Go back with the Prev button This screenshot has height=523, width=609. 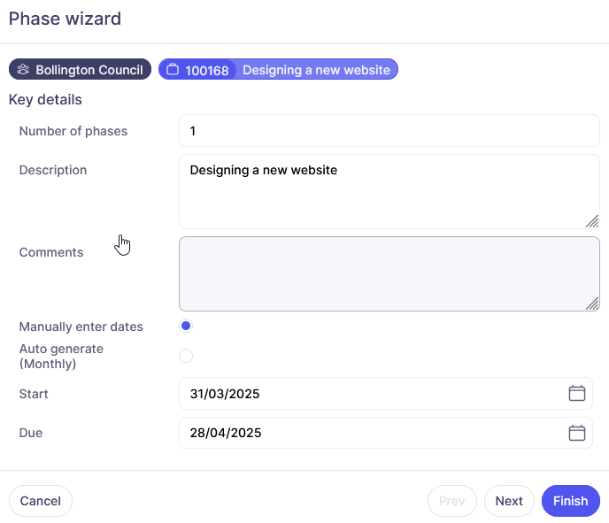[x=451, y=501]
